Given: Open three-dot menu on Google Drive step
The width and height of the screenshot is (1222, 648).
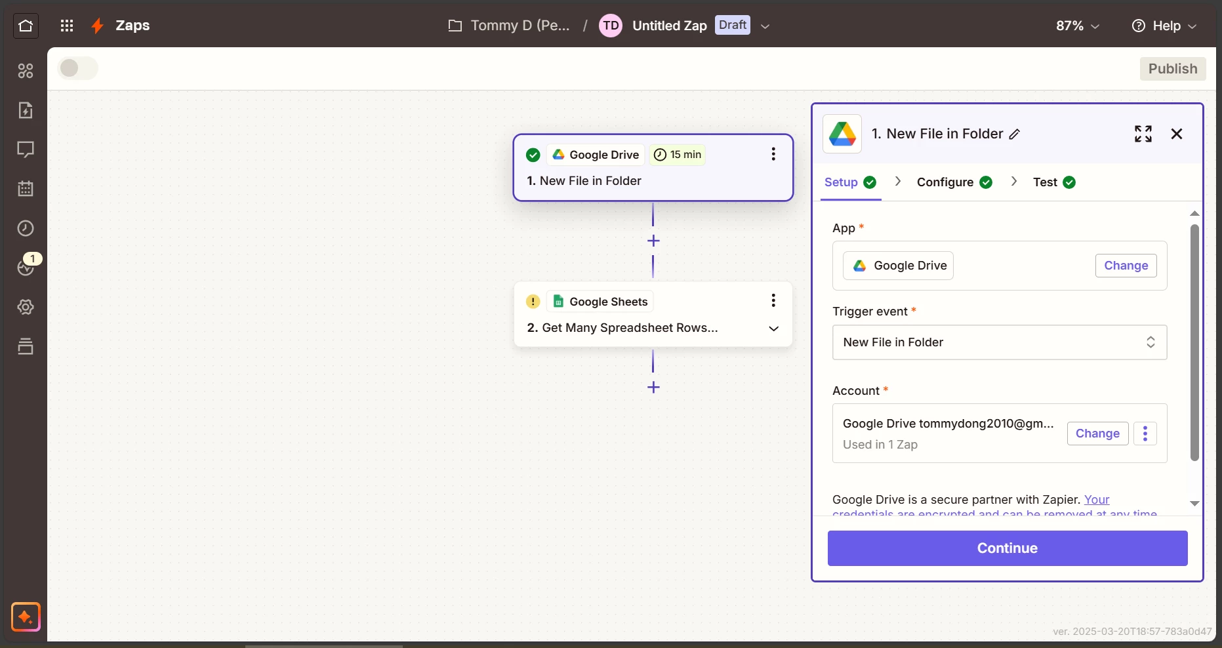Looking at the screenshot, I should coord(773,154).
